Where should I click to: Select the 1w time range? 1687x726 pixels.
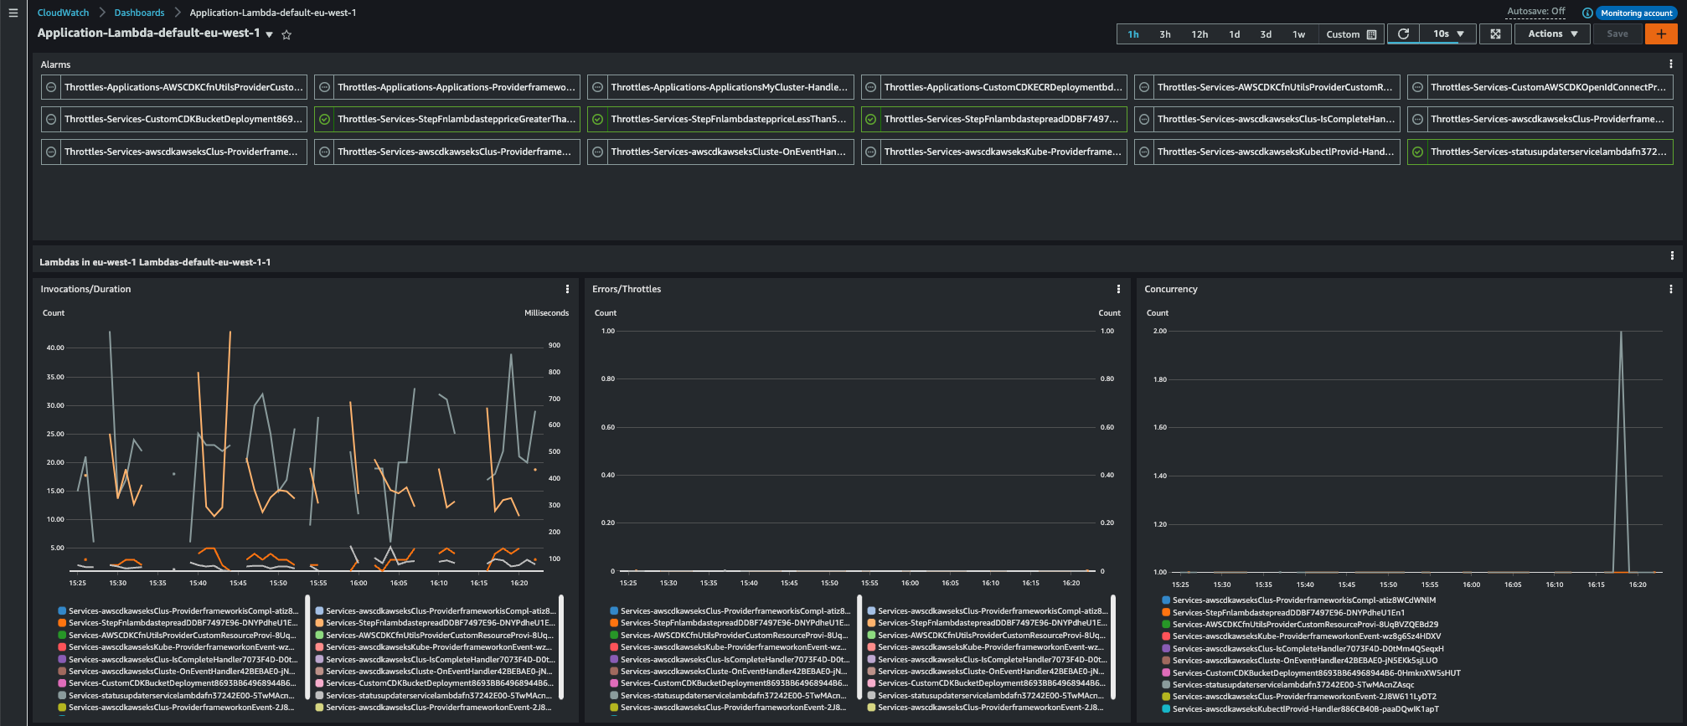[1299, 34]
